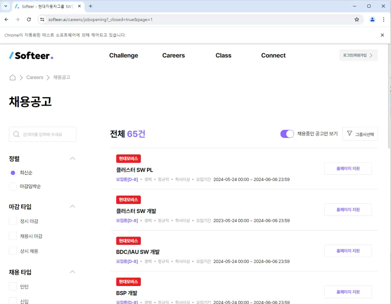Bookmark this page with star icon
This screenshot has height=304, width=391.
[357, 19]
